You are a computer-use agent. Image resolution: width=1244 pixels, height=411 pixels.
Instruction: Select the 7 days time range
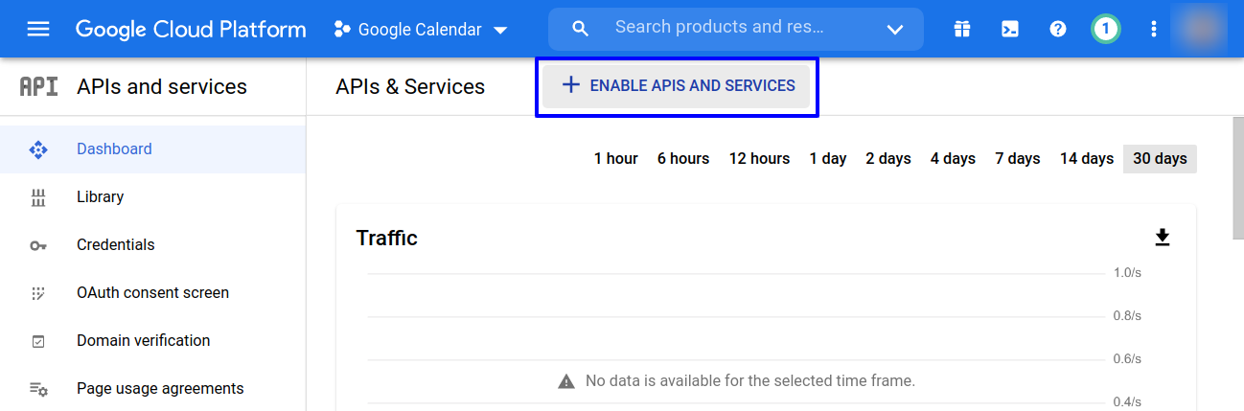coord(1017,159)
